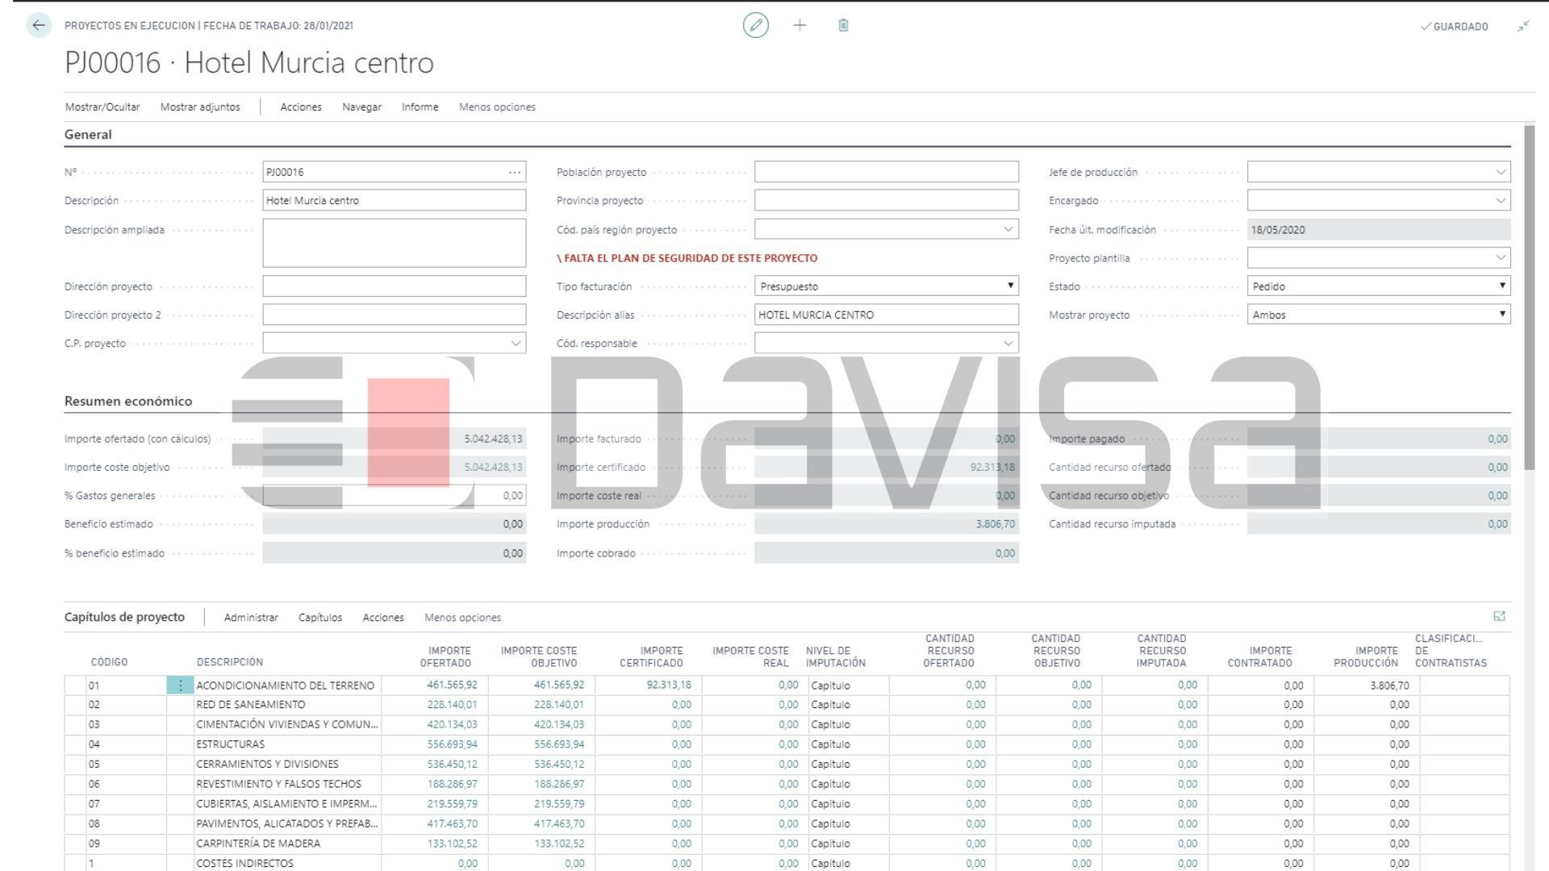Delete project with trash icon
Viewport: 1549px width, 871px height.
(843, 25)
